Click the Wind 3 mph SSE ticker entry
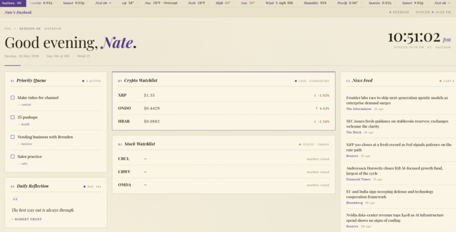Viewport: 456px width, 232px height. point(279,3)
